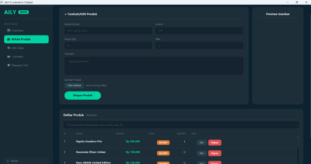Click the Daftar Produk heading
The width and height of the screenshot is (311, 164).
(x=74, y=115)
